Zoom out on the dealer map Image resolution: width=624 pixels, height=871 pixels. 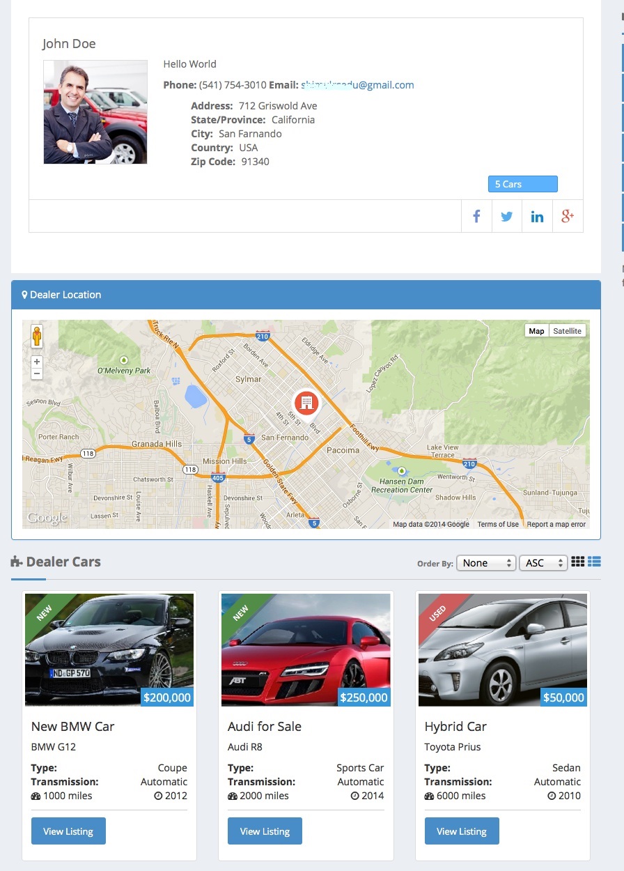(x=37, y=374)
